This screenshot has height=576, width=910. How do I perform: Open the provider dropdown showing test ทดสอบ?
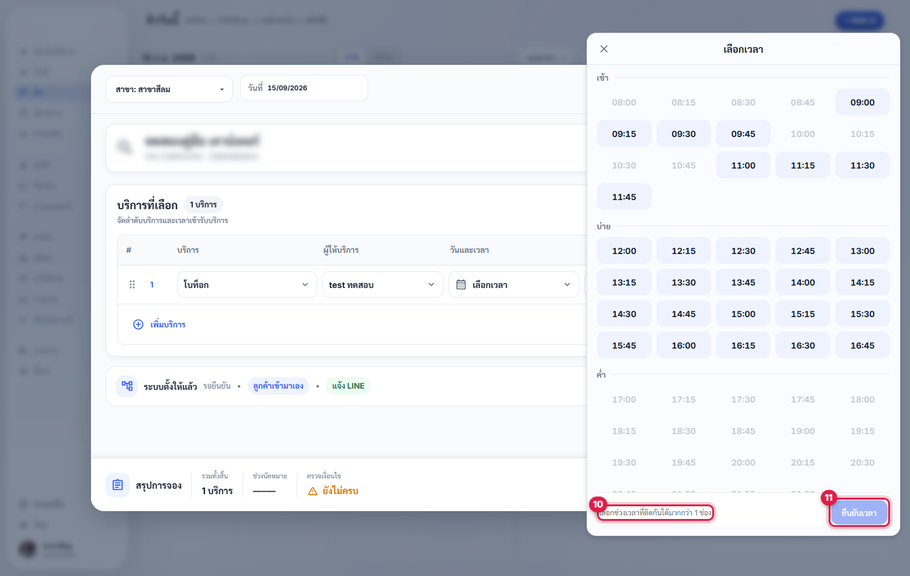[x=382, y=284]
